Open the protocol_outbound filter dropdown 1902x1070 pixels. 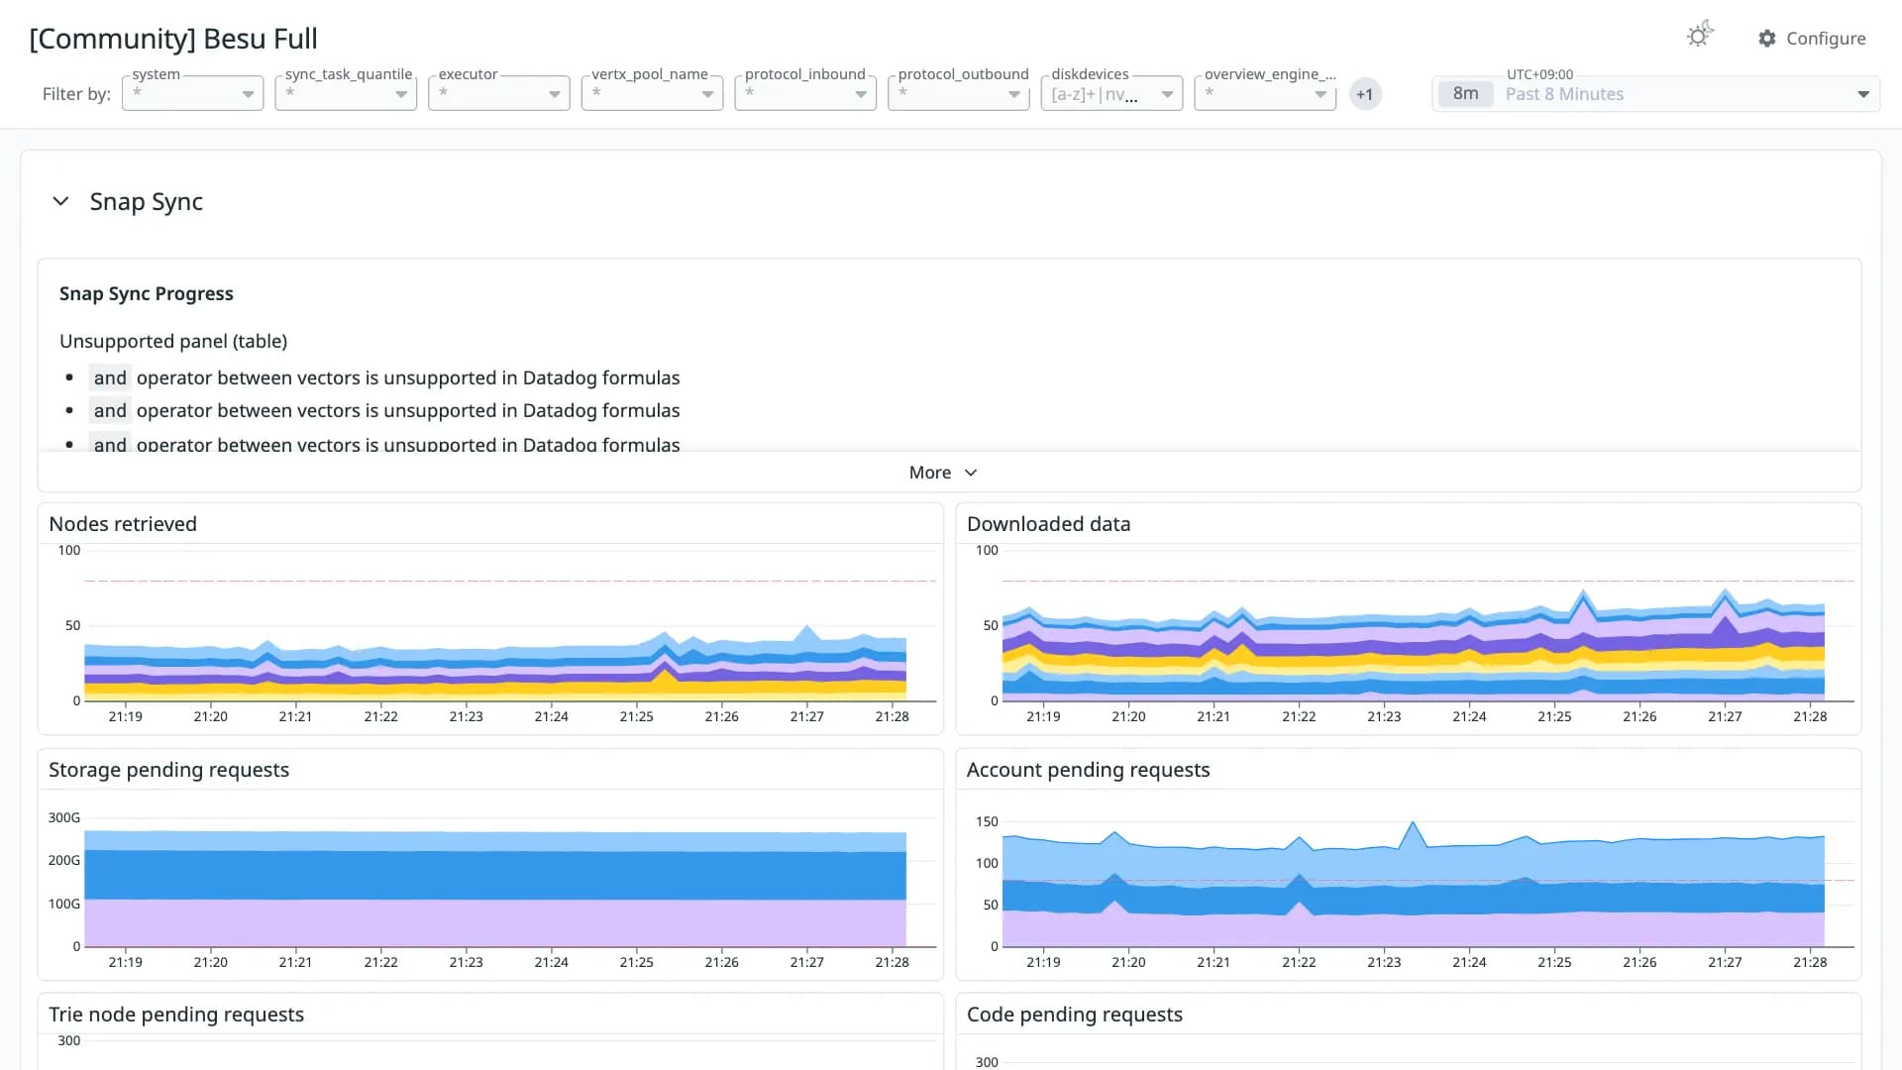pyautogui.click(x=959, y=93)
